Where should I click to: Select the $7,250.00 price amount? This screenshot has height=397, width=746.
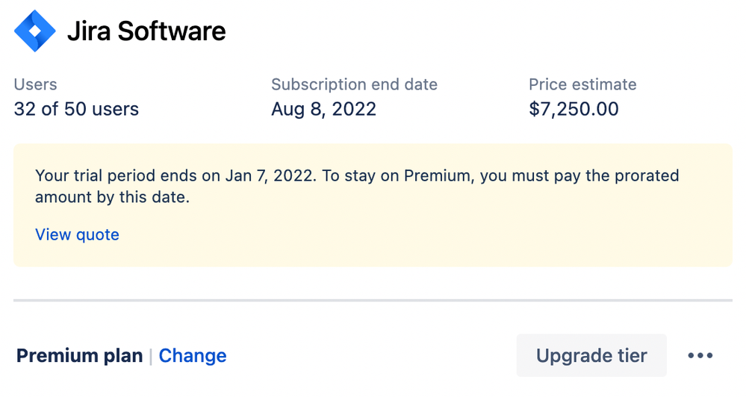[574, 109]
